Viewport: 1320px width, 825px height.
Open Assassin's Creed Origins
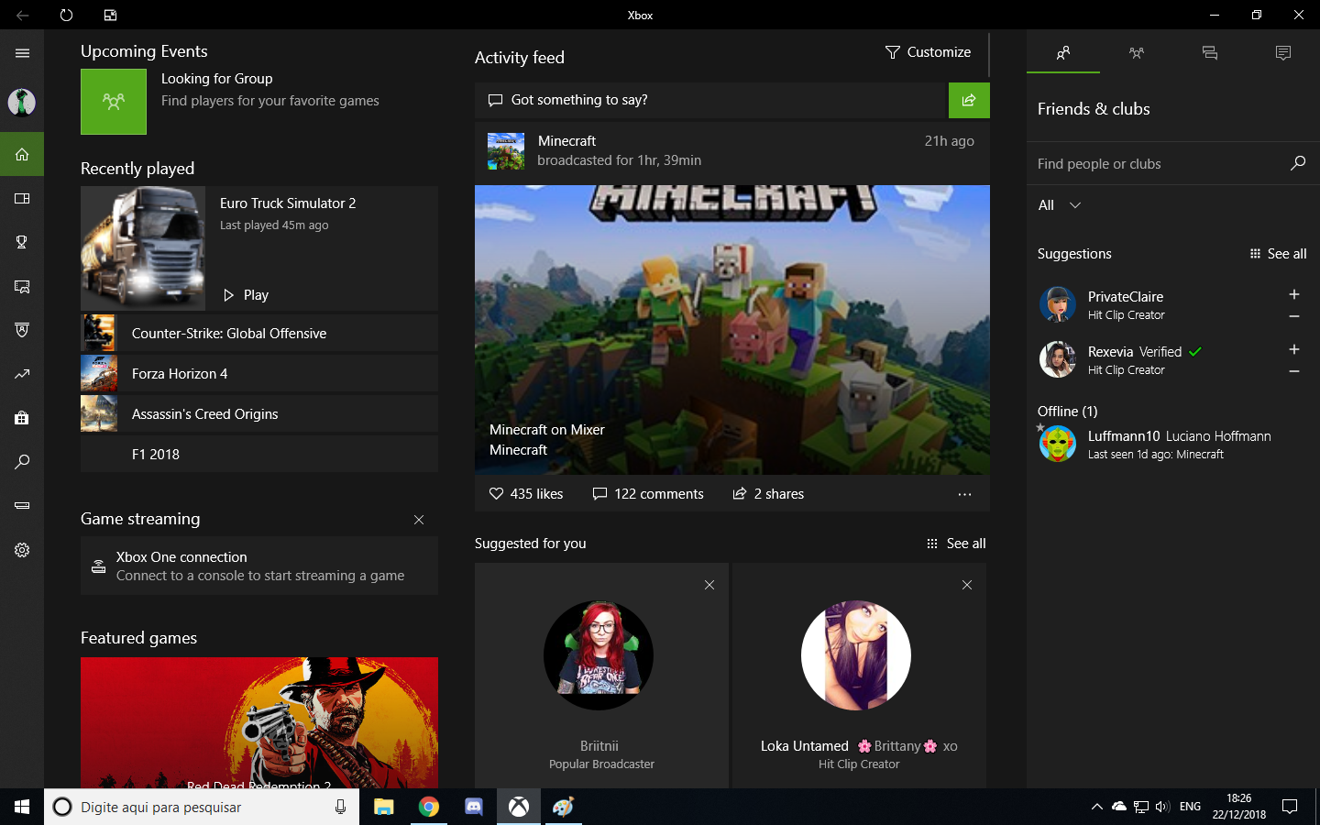259,414
